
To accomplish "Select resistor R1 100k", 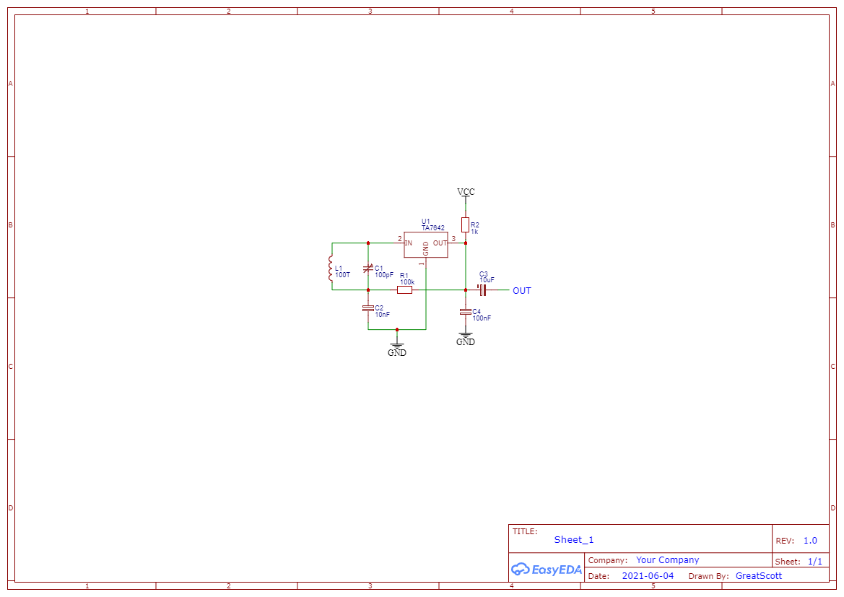I will [x=404, y=289].
